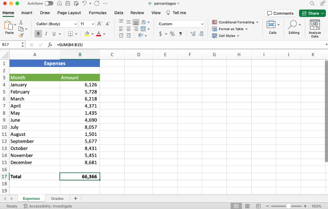Viewport: 328px width, 209px height.
Task: Click the Decrease Decimal icon
Action: click(x=201, y=34)
